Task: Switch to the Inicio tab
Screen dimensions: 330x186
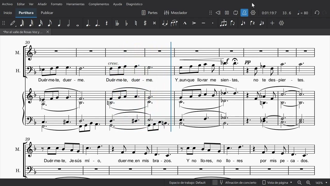Action: pyautogui.click(x=8, y=13)
